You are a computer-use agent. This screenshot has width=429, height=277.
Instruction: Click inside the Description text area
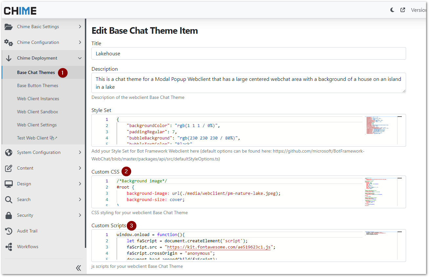[248, 83]
